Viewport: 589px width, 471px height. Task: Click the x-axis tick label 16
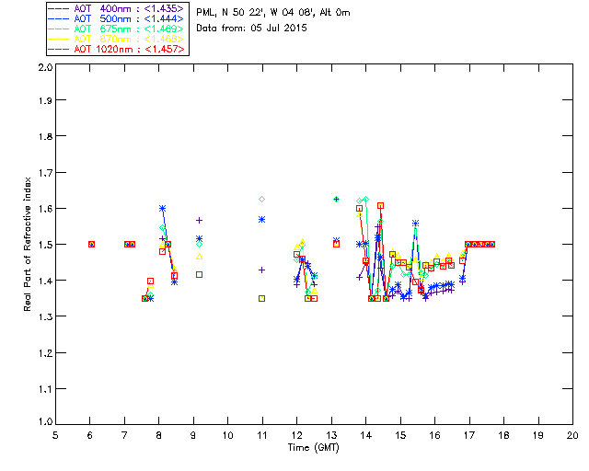[x=435, y=436]
